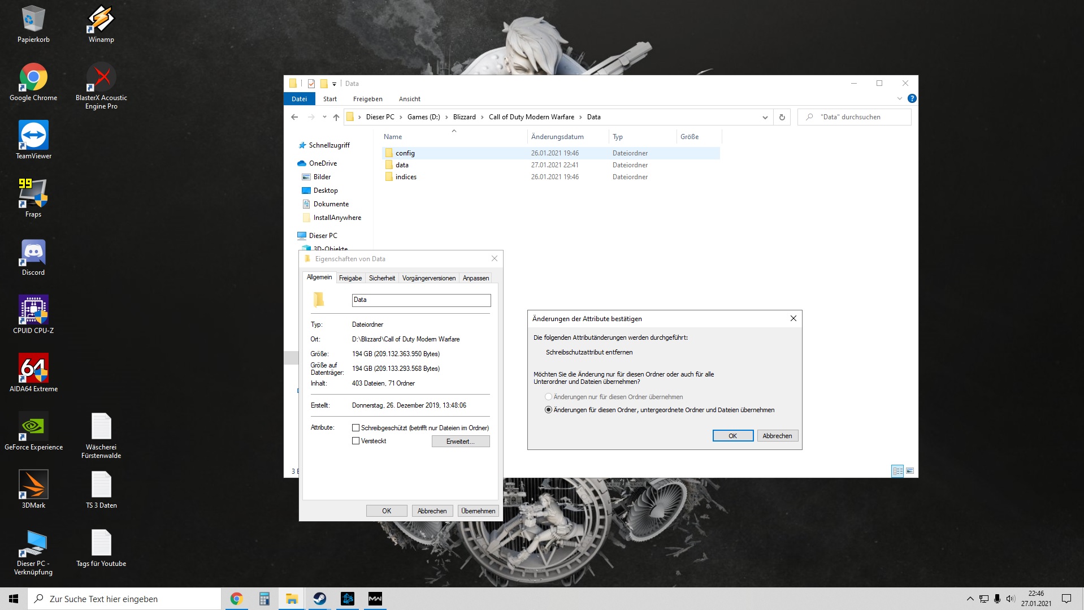
Task: Open the Ansicht ribbon tab
Action: click(410, 99)
